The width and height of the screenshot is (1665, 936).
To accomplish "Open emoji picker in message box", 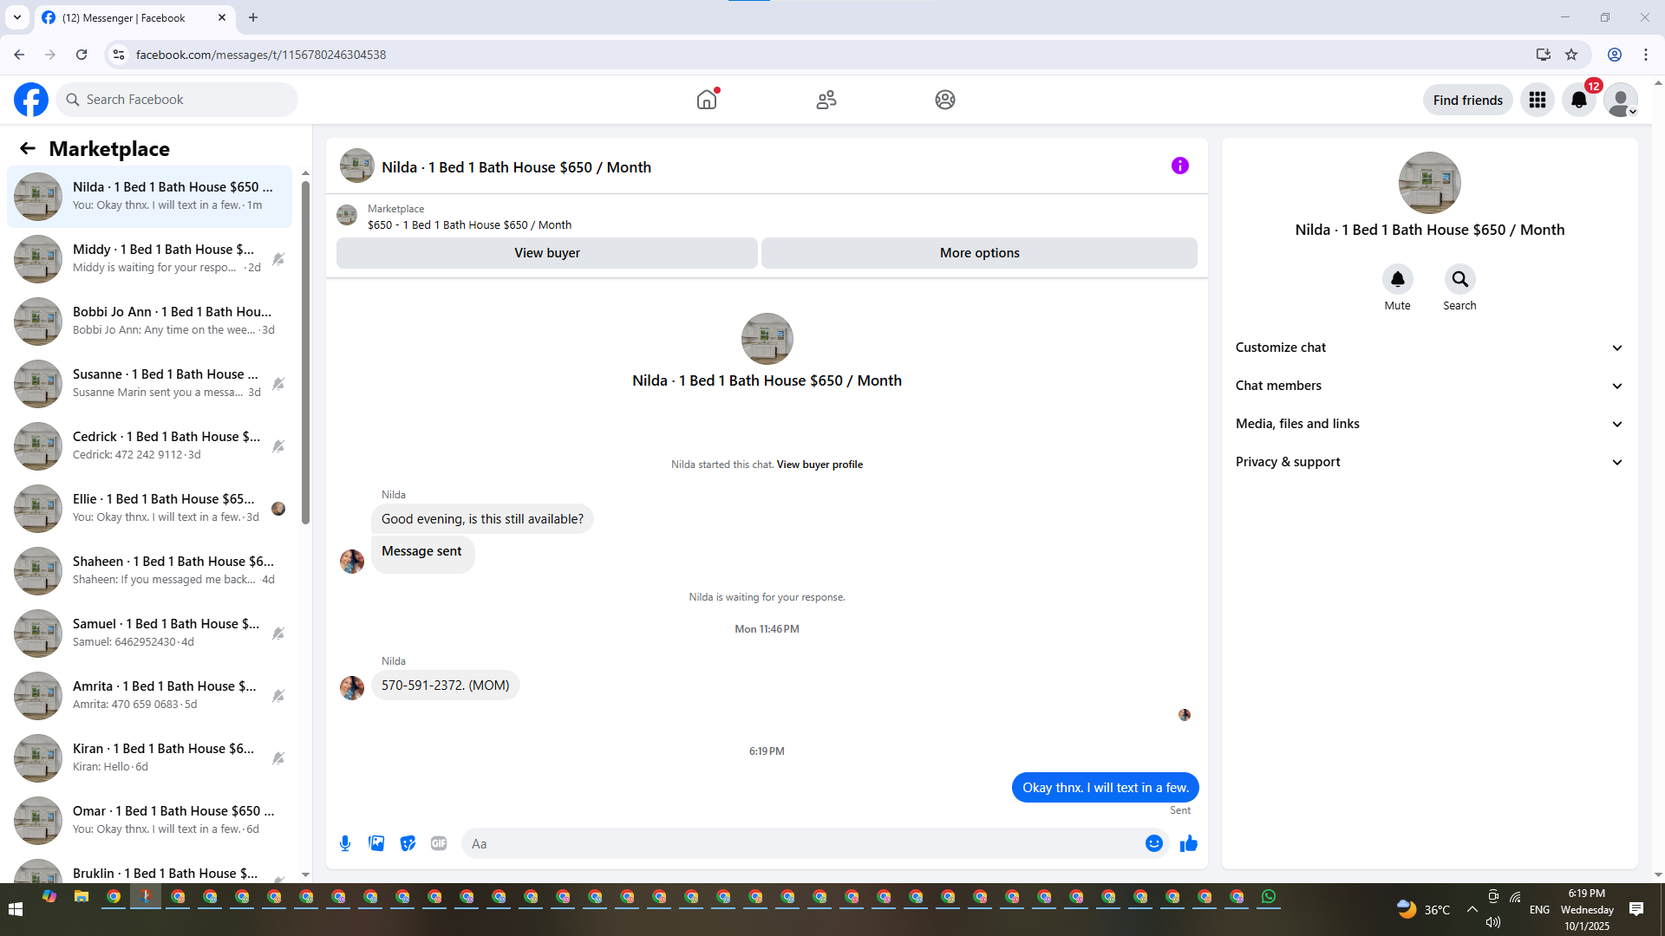I will 1153,843.
